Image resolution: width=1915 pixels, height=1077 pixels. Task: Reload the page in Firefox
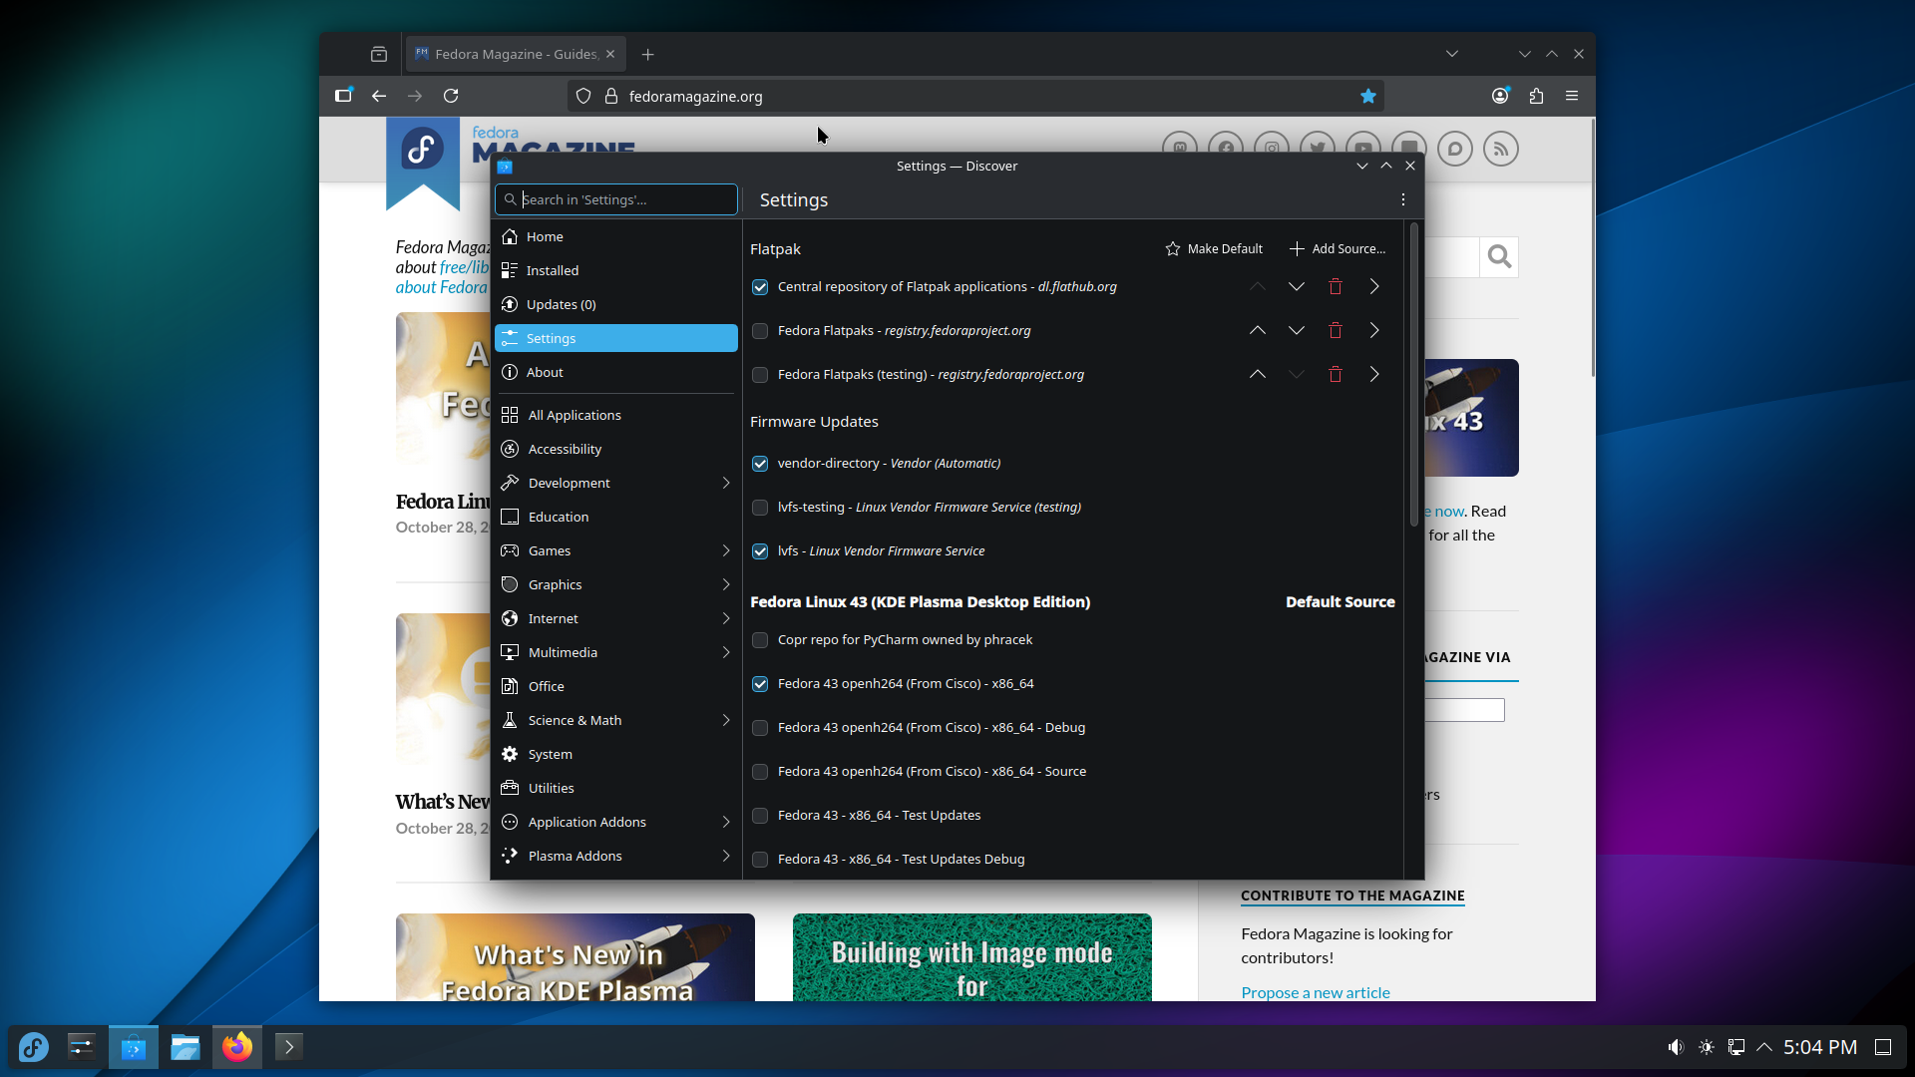pyautogui.click(x=451, y=97)
